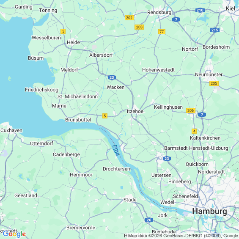The height and width of the screenshot is (239, 239).
Task: Click the A 210 highway shield near Kiel
Action: pos(200,10)
